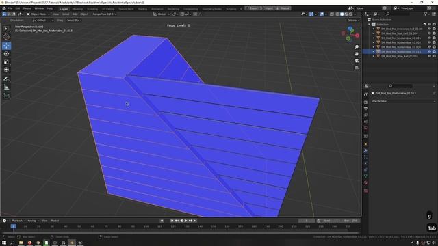438x246 pixels.
Task: Open the Render menu
Action: pyautogui.click(x=27, y=8)
